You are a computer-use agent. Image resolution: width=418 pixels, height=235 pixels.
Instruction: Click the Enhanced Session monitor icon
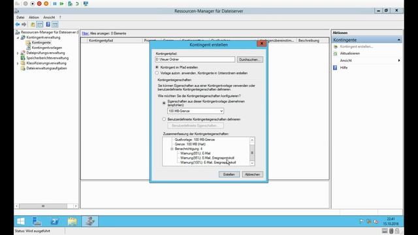(86, 4)
